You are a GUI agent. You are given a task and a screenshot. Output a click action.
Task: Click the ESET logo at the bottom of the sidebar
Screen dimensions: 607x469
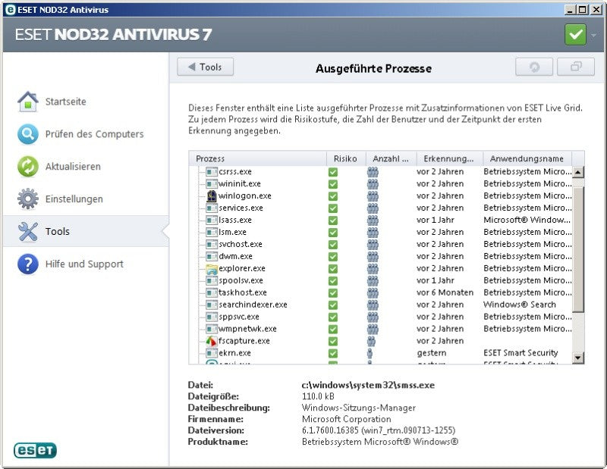(x=35, y=451)
